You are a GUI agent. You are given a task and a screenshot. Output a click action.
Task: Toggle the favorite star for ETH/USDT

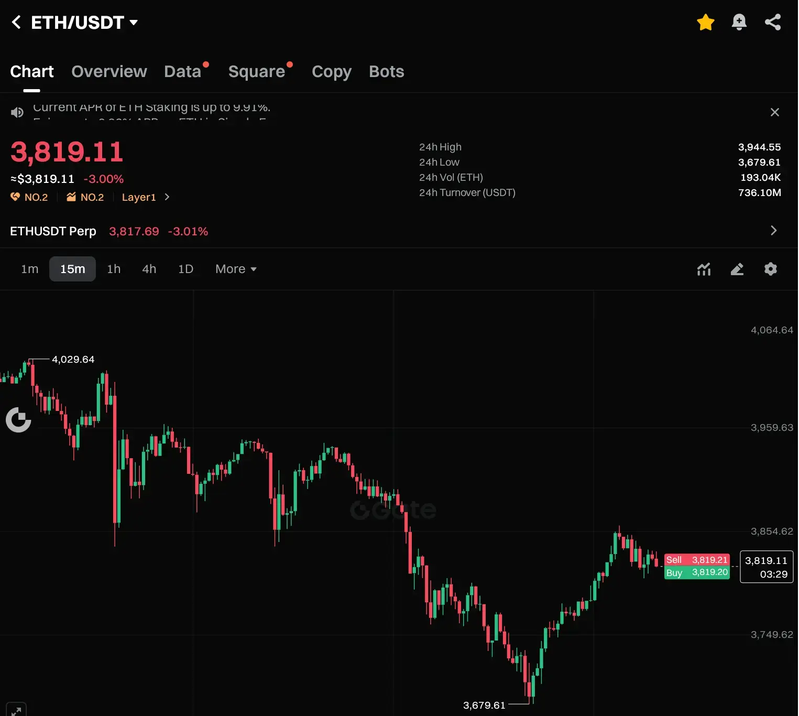706,23
